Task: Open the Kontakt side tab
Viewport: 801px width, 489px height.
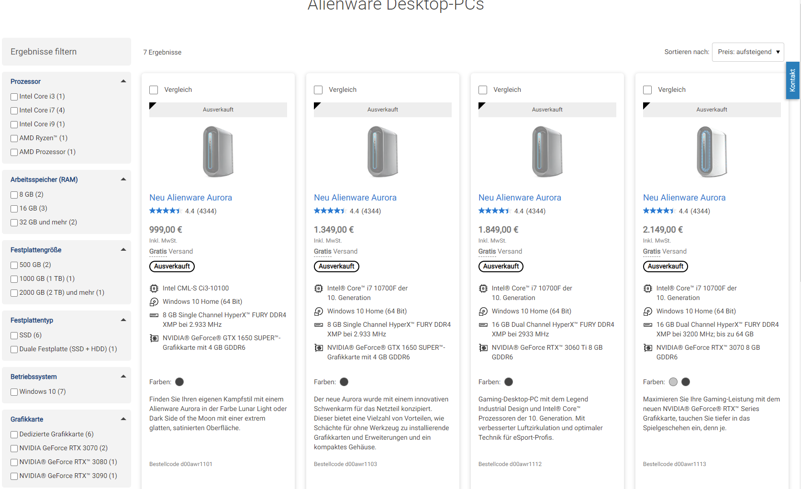Action: tap(792, 80)
